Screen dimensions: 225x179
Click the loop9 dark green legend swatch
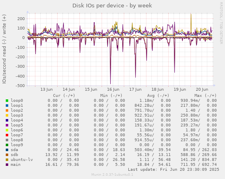point(7,145)
